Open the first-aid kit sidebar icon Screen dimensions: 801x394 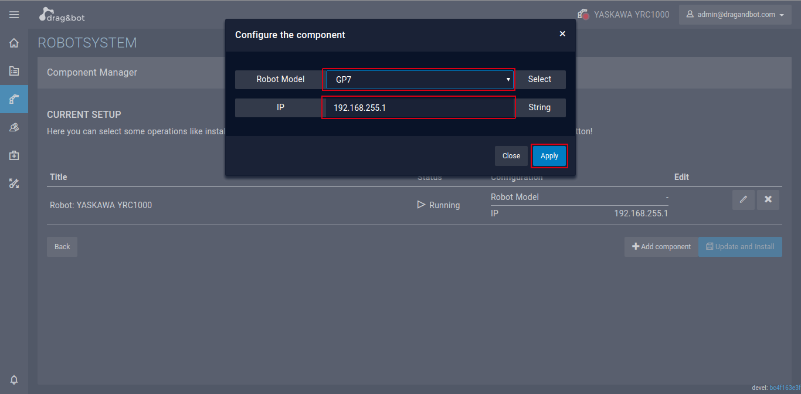click(14, 155)
